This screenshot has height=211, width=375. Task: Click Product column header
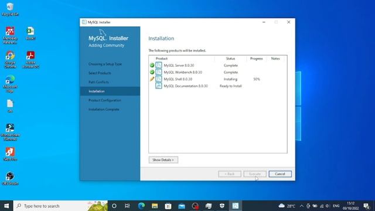(x=162, y=59)
